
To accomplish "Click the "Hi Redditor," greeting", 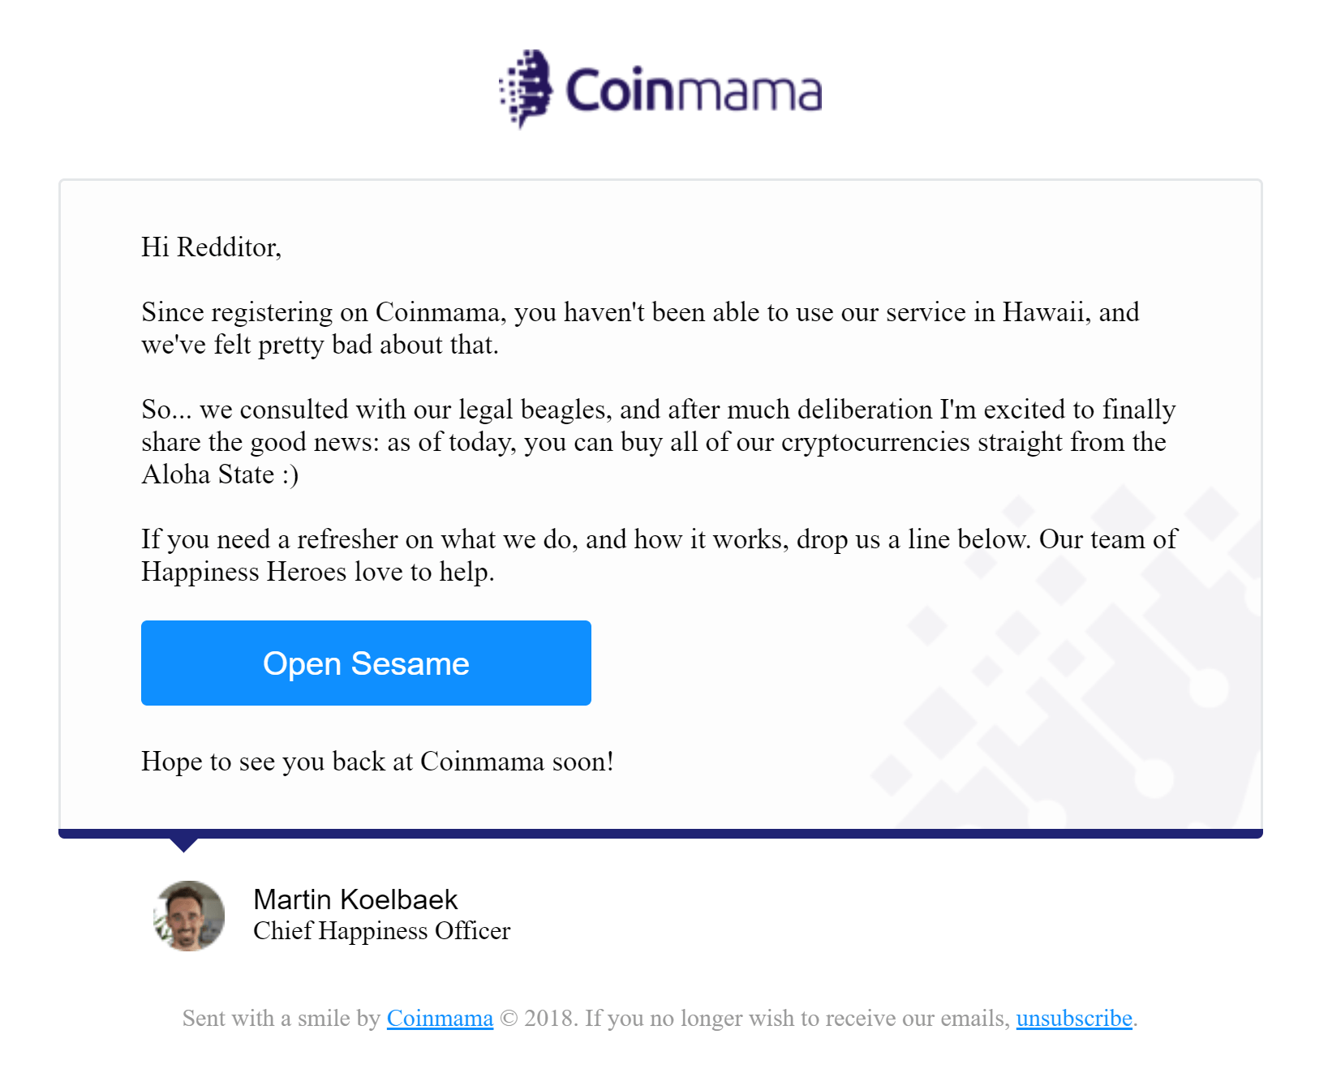I will (211, 247).
